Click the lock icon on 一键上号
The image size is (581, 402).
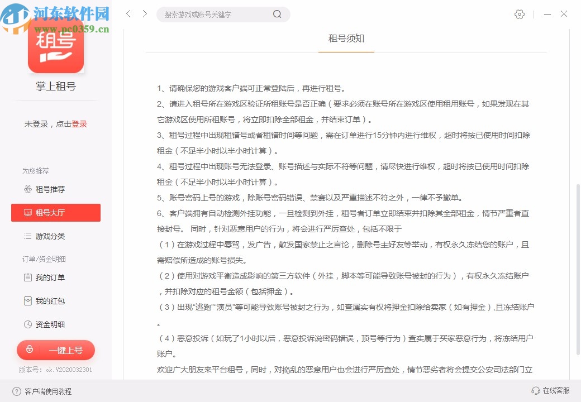30,350
